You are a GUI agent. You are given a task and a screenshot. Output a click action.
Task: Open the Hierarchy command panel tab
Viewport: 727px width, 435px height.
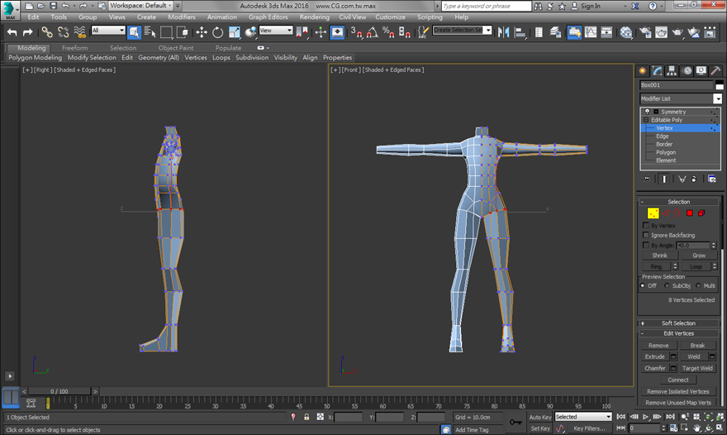(672, 71)
